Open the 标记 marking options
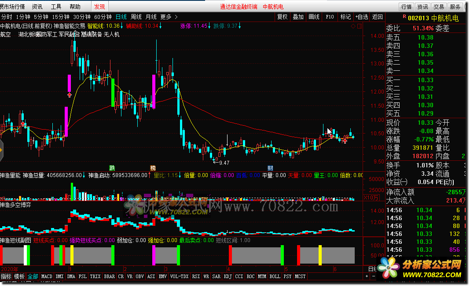The height and width of the screenshot is (286, 470). (x=345, y=17)
